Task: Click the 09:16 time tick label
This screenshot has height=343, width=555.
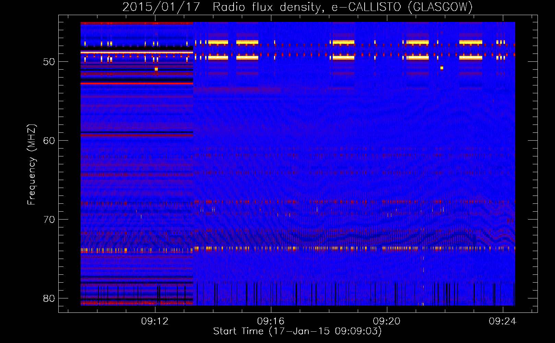Action: 271,321
